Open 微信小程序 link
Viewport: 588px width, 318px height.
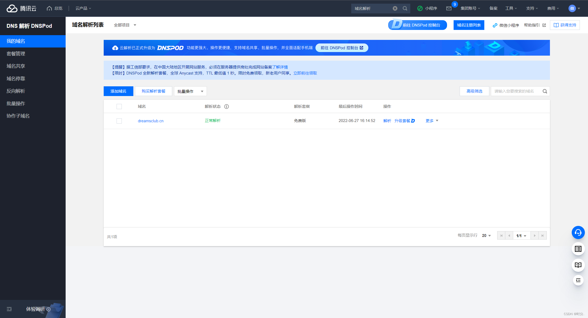(x=506, y=25)
